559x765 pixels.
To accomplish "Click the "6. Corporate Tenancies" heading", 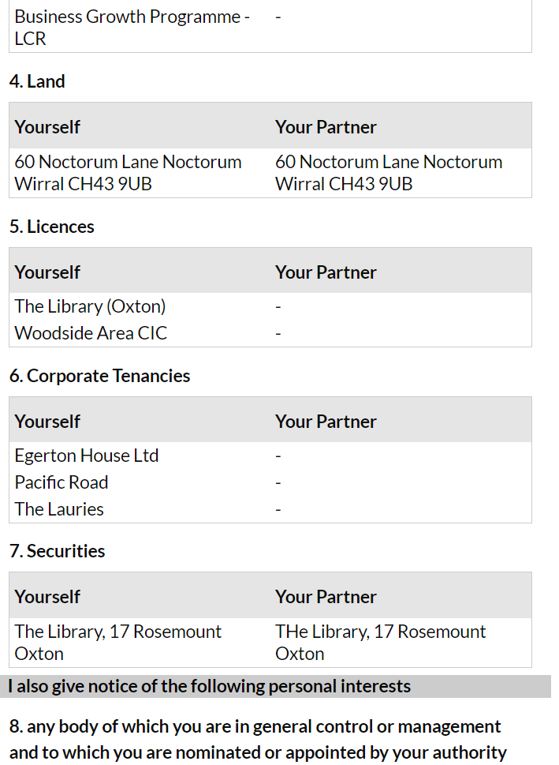I will coord(99,376).
